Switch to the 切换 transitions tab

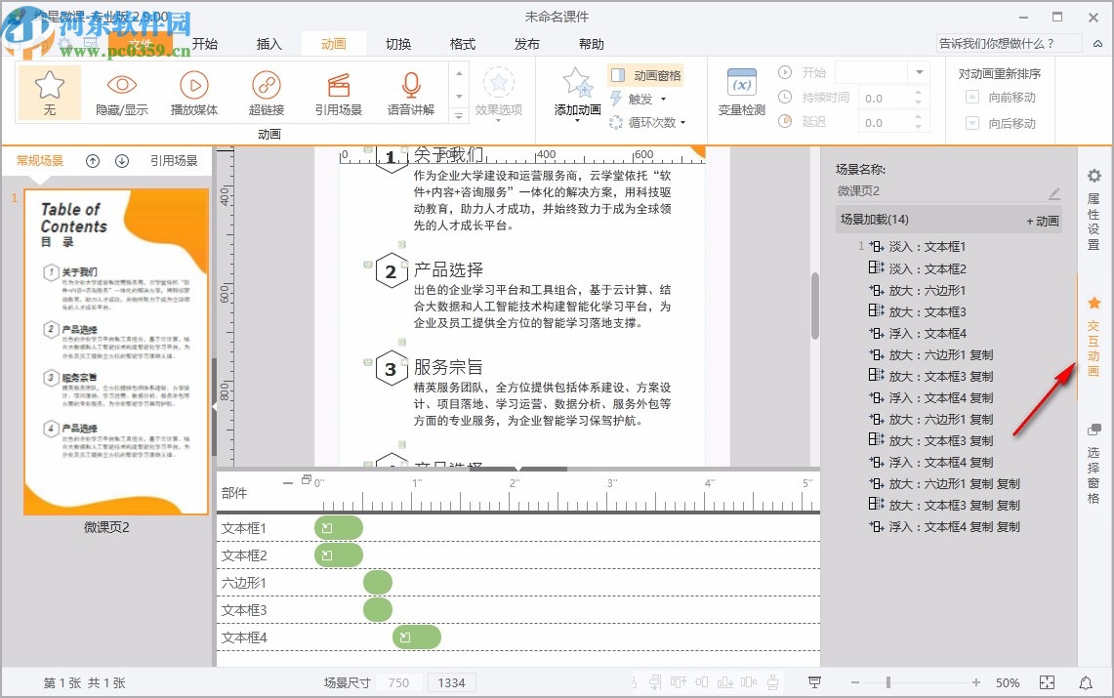[398, 43]
